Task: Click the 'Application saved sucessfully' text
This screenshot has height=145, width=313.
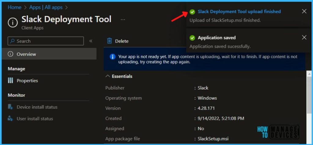Action: [220, 47]
